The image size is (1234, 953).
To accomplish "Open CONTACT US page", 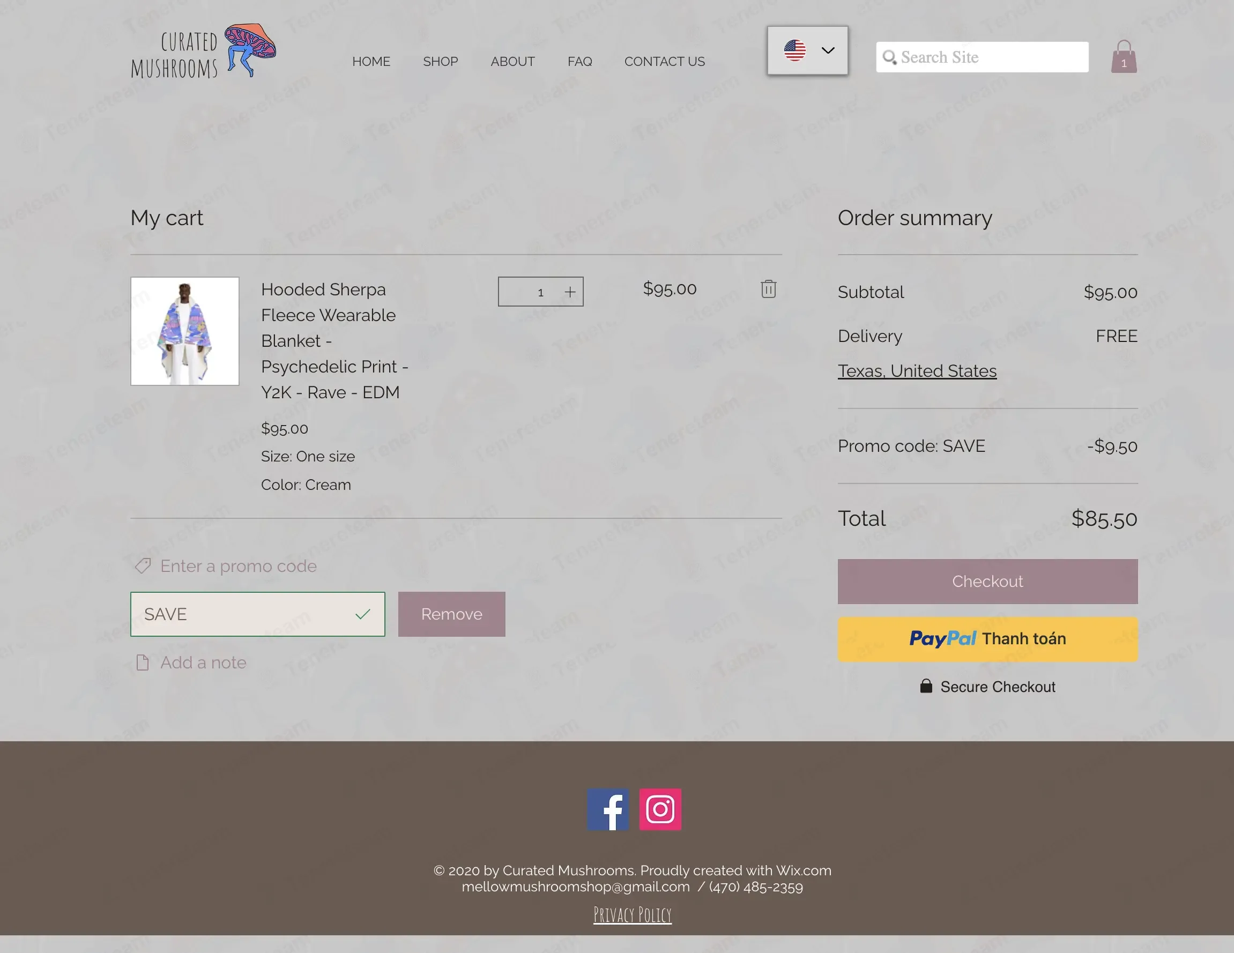I will pyautogui.click(x=665, y=61).
